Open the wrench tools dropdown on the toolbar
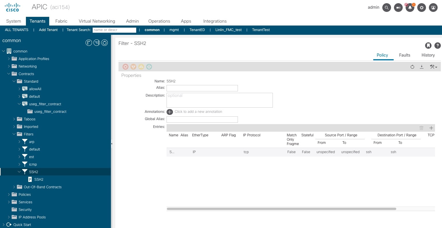Screen dimensions: 442x228 tap(433, 67)
